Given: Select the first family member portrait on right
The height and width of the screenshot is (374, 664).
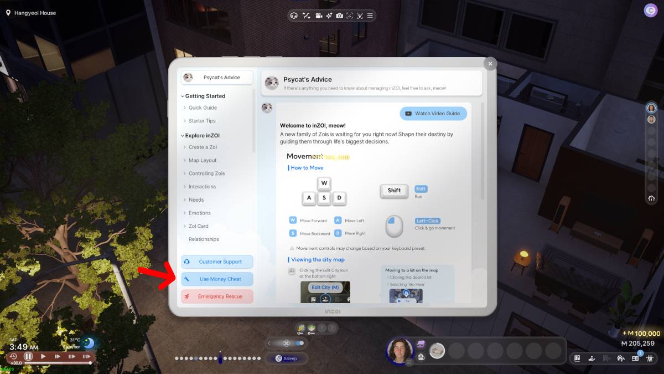Looking at the screenshot, I should 651,107.
